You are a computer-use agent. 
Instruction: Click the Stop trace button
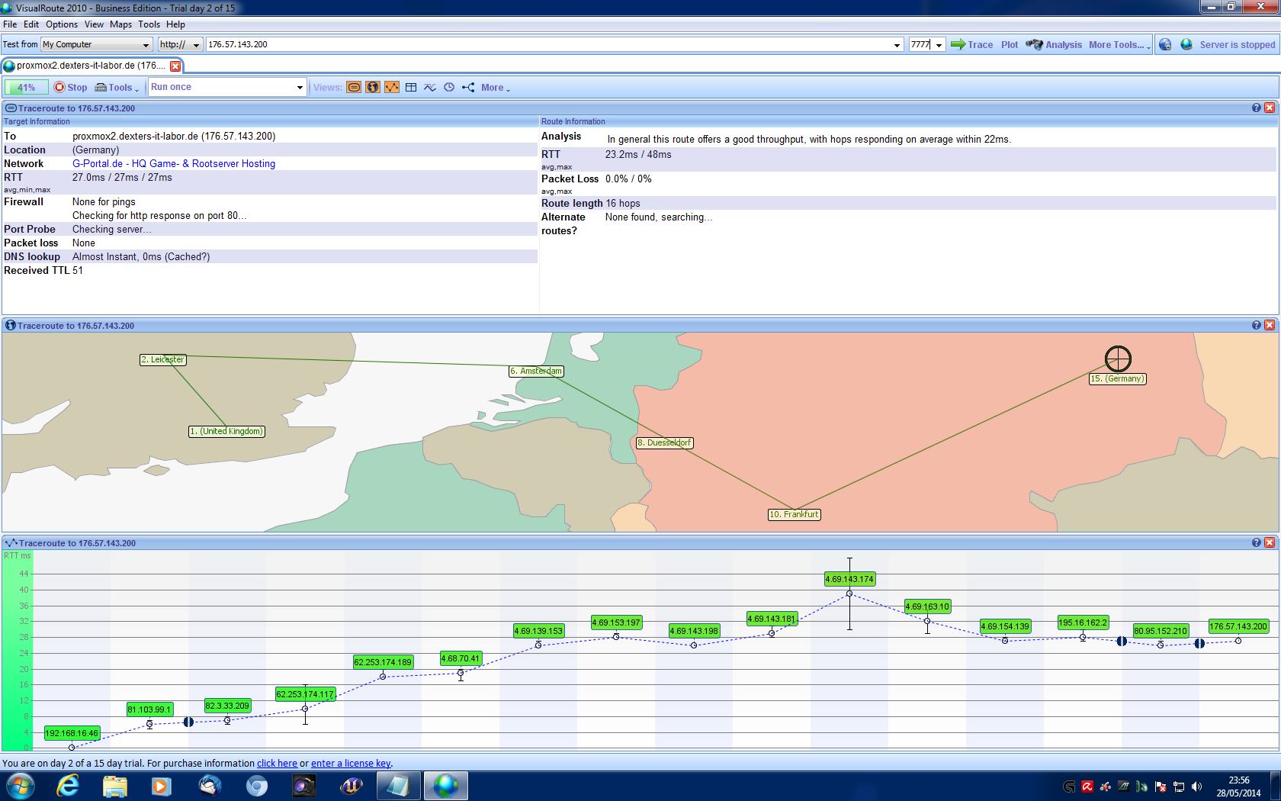[70, 88]
